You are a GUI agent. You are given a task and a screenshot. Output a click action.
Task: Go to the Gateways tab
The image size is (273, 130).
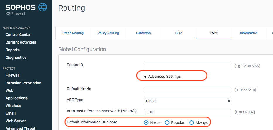(x=143, y=33)
